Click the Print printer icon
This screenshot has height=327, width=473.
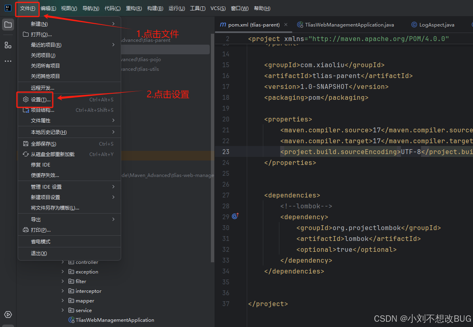pyautogui.click(x=26, y=230)
